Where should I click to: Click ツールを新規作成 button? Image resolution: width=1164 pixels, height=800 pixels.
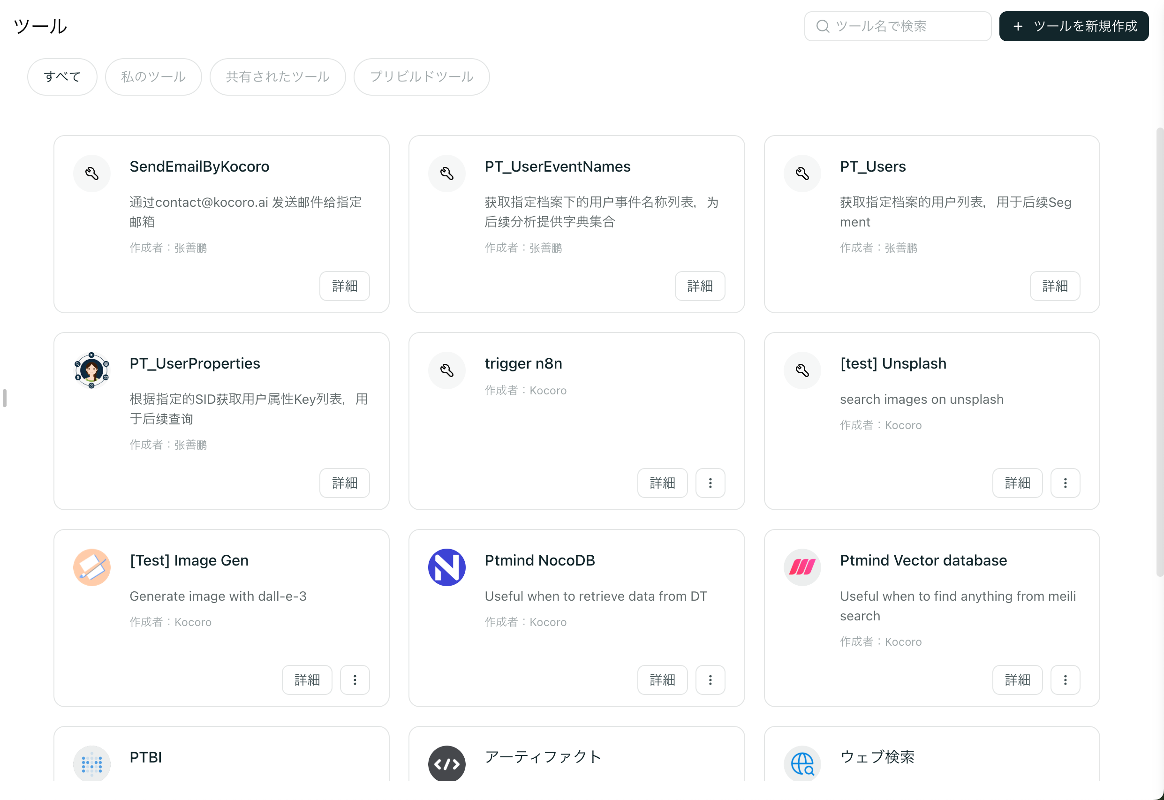pyautogui.click(x=1074, y=26)
